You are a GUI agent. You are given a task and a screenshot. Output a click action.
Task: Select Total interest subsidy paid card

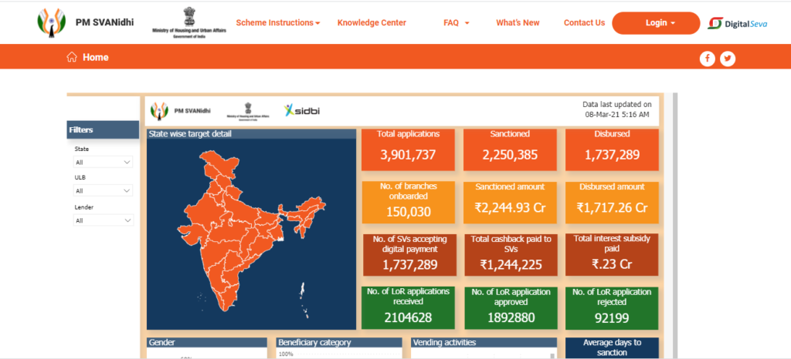[x=612, y=255]
